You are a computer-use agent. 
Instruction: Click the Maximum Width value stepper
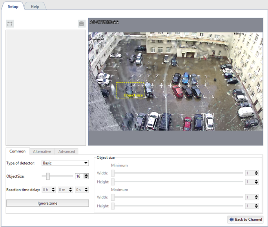coord(256,198)
